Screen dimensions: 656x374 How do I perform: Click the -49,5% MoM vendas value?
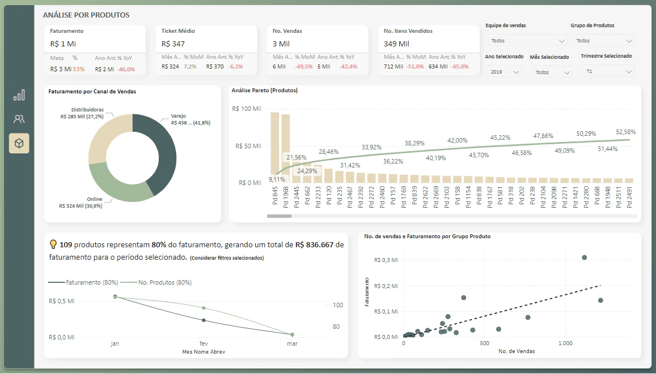[x=304, y=66]
